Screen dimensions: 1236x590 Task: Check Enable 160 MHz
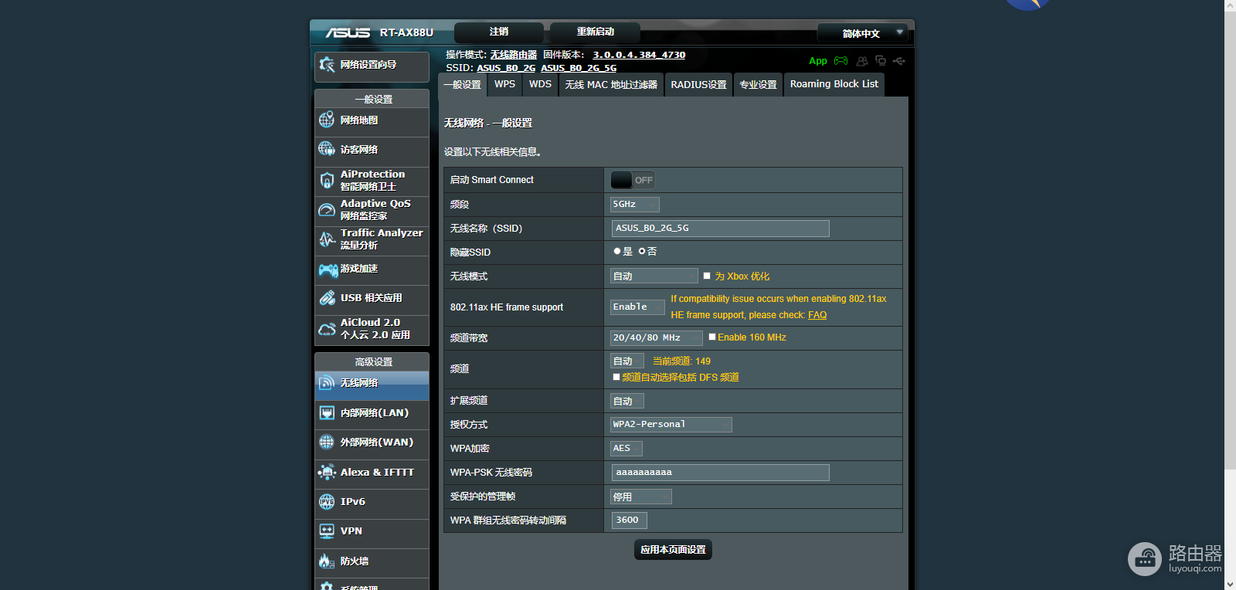point(712,337)
